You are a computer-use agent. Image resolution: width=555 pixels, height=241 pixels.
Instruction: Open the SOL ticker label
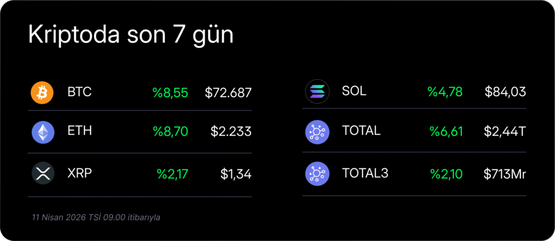[354, 91]
